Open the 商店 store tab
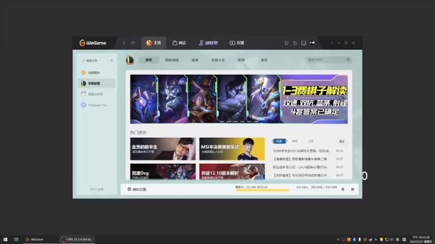435x244 pixels. click(179, 43)
